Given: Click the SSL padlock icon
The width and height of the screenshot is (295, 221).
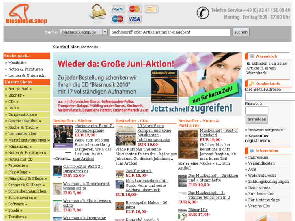Looking at the screenshot, I should point(98,13).
